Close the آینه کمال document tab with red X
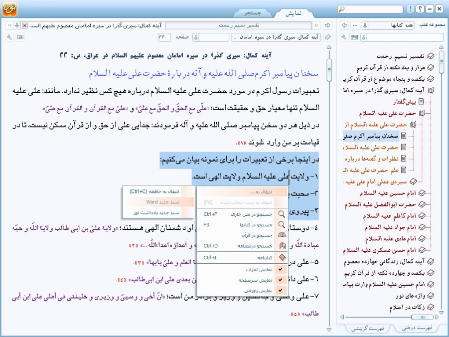 click(24, 26)
